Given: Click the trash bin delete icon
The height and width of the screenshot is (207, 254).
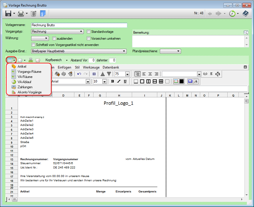Looking at the screenshot, I should (x=33, y=13).
